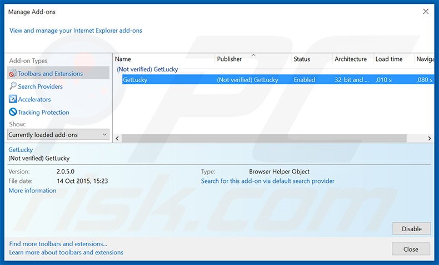
Task: Click the publisher cell (Not verified) GetLucky
Action: pos(247,80)
